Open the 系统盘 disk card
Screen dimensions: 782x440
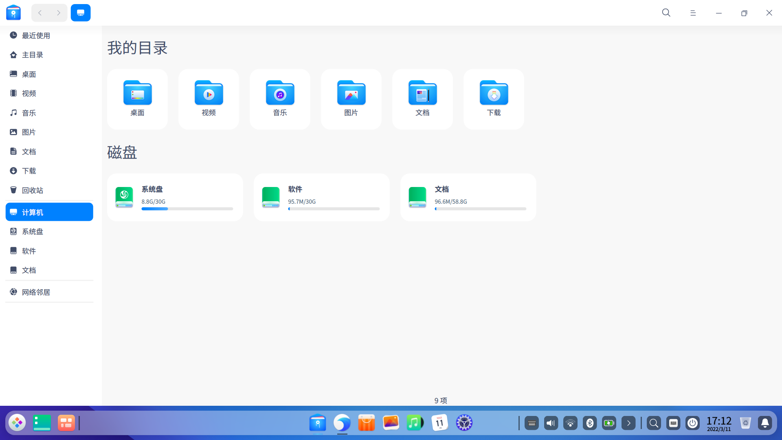tap(175, 197)
